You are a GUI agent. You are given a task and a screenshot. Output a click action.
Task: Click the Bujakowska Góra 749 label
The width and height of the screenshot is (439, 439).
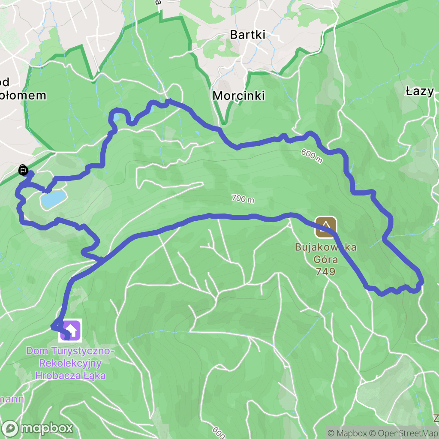(326, 259)
